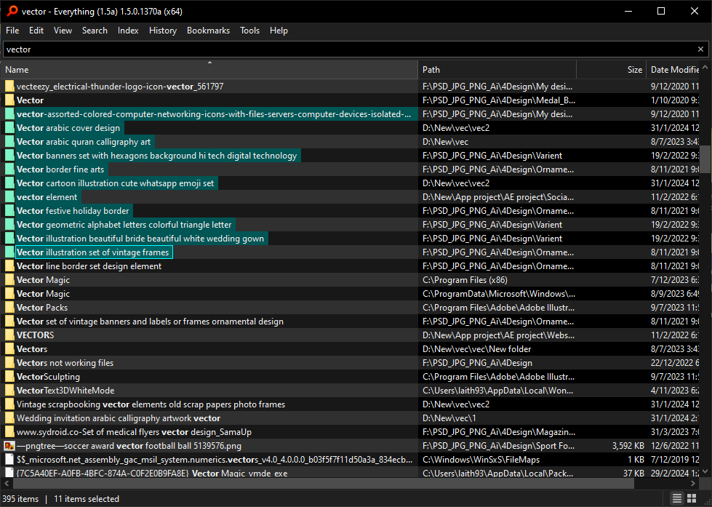Select the vector-assorted-colored-computer-networking-icons folder
The height and width of the screenshot is (507, 712).
[214, 114]
